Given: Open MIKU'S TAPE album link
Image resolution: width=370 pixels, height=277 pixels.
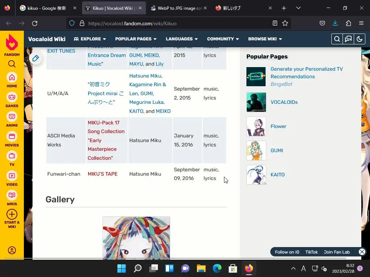Looking at the screenshot, I should coord(102,174).
